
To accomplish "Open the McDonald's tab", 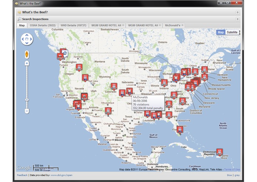I will (173, 25).
